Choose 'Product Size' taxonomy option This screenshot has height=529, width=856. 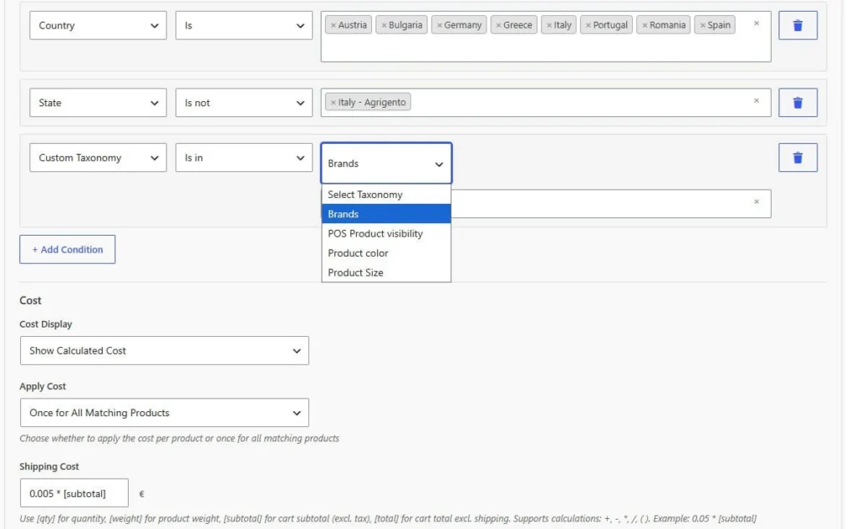386,272
